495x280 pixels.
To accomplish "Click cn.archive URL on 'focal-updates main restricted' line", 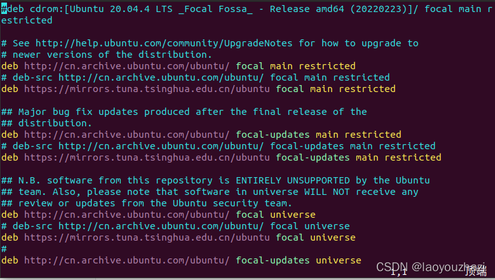I will tap(126, 135).
